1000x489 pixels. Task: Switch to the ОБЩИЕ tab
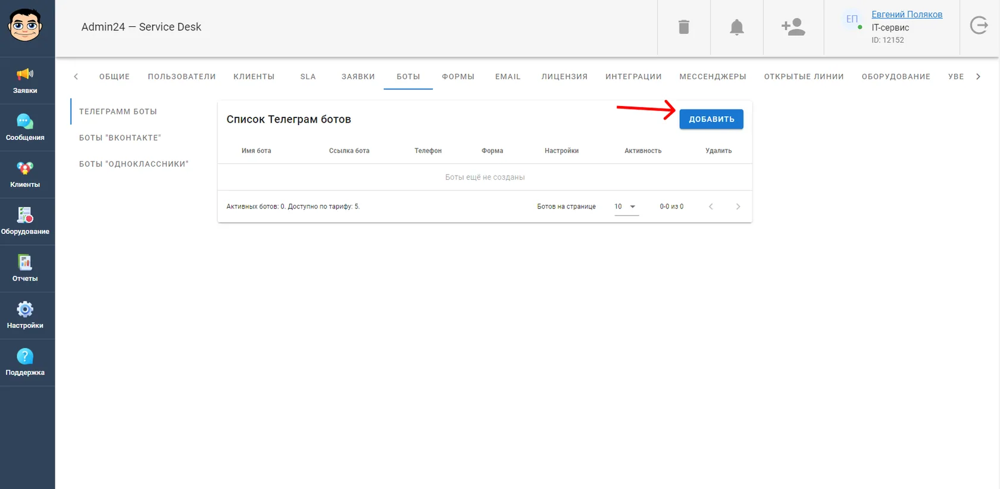[x=114, y=77]
